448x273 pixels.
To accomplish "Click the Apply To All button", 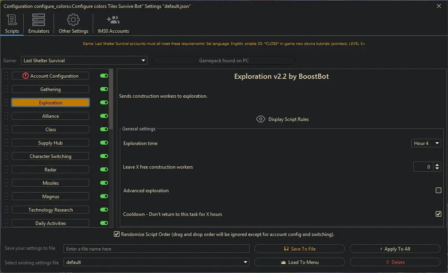I will (395, 249).
